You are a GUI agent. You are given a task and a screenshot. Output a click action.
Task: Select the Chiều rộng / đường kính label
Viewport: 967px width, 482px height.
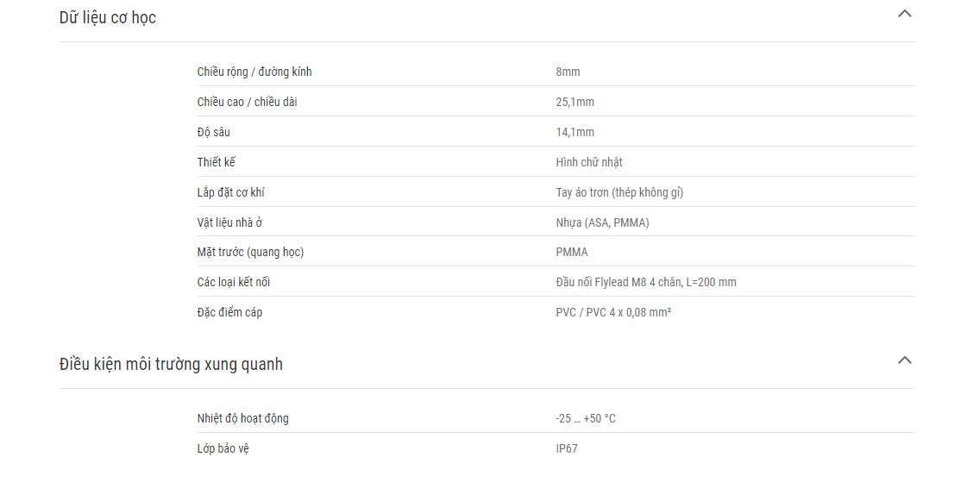click(254, 72)
